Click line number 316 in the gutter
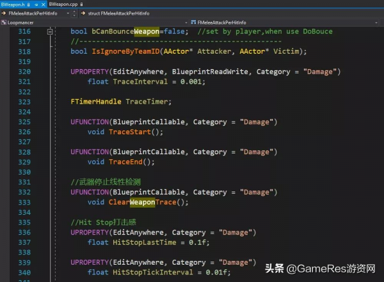Viewport: 384px width, 282px height. (x=24, y=31)
